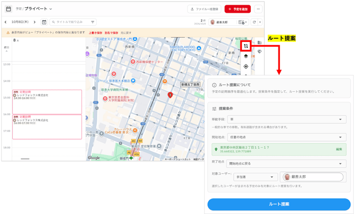Open the 移動手段 車 dropdown
This screenshot has width=356, height=214.
[287, 119]
